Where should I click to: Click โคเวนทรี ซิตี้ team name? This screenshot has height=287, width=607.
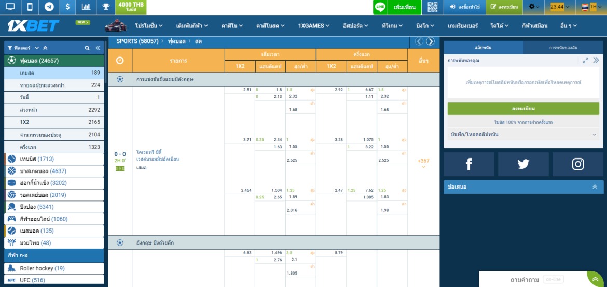[149, 152]
